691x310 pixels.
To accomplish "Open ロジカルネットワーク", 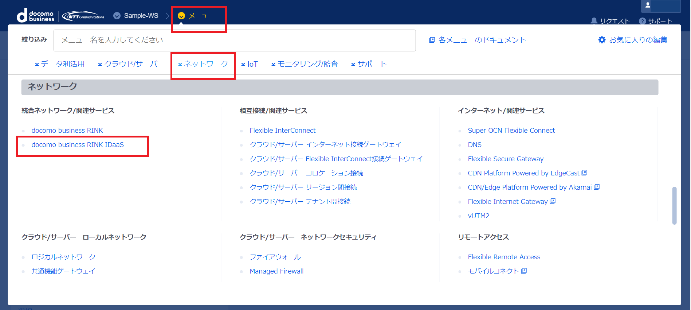I will pyautogui.click(x=63, y=257).
